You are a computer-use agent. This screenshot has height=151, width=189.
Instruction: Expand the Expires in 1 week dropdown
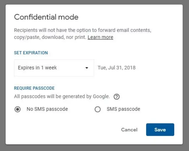tap(54, 68)
